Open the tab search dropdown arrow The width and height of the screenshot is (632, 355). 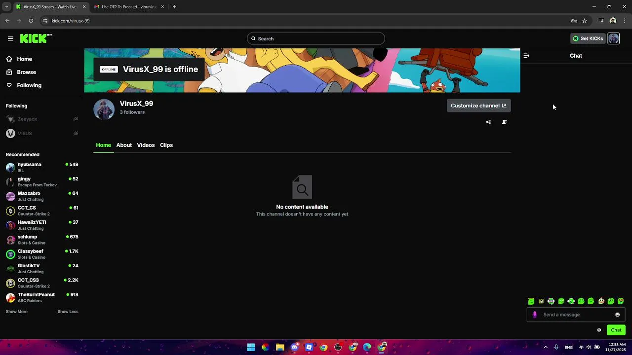[x=6, y=7]
